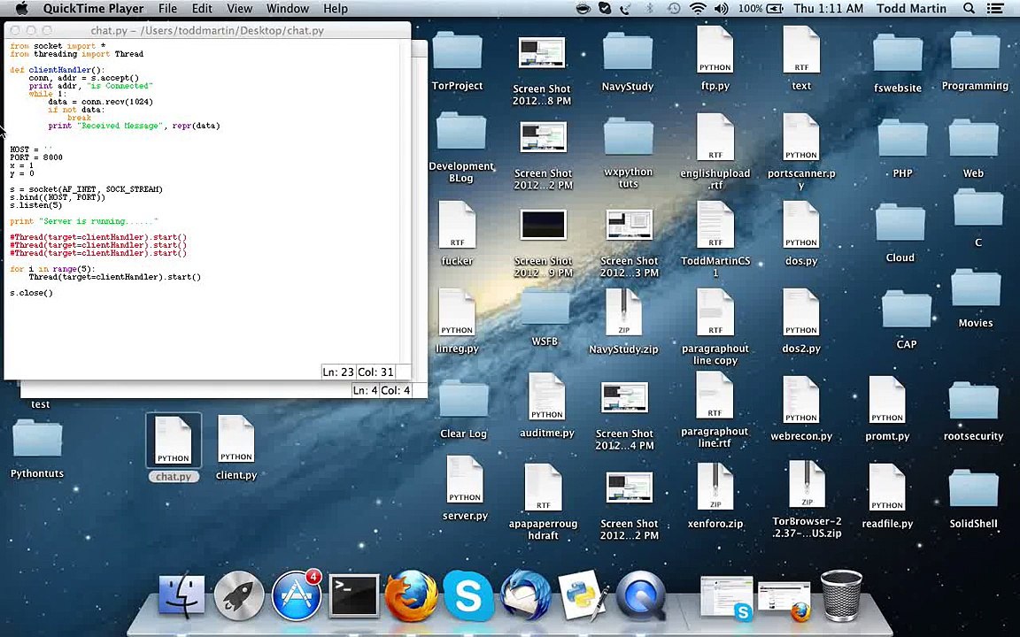
Task: Open the Window menu
Action: click(288, 9)
